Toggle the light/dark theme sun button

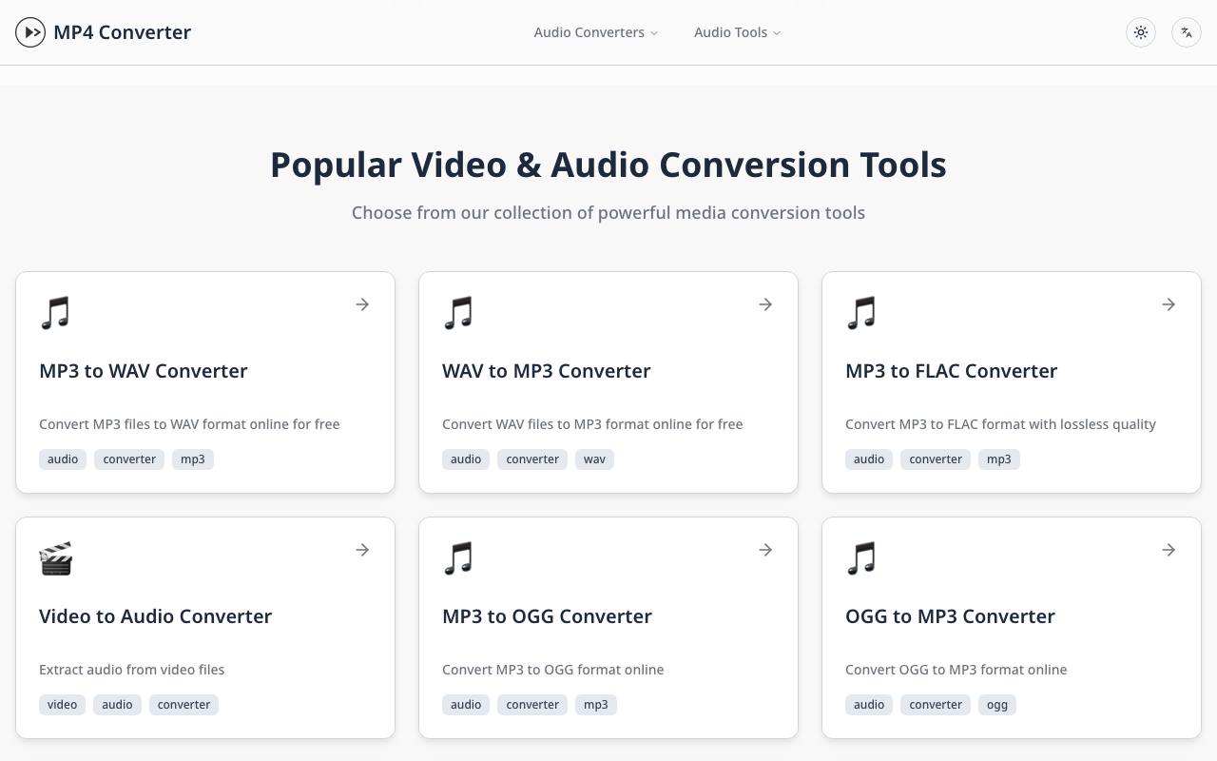coord(1141,32)
